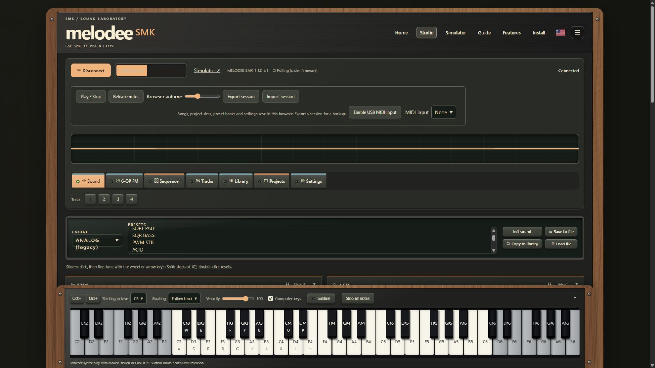Click the folder icon on Copy to library

point(508,244)
